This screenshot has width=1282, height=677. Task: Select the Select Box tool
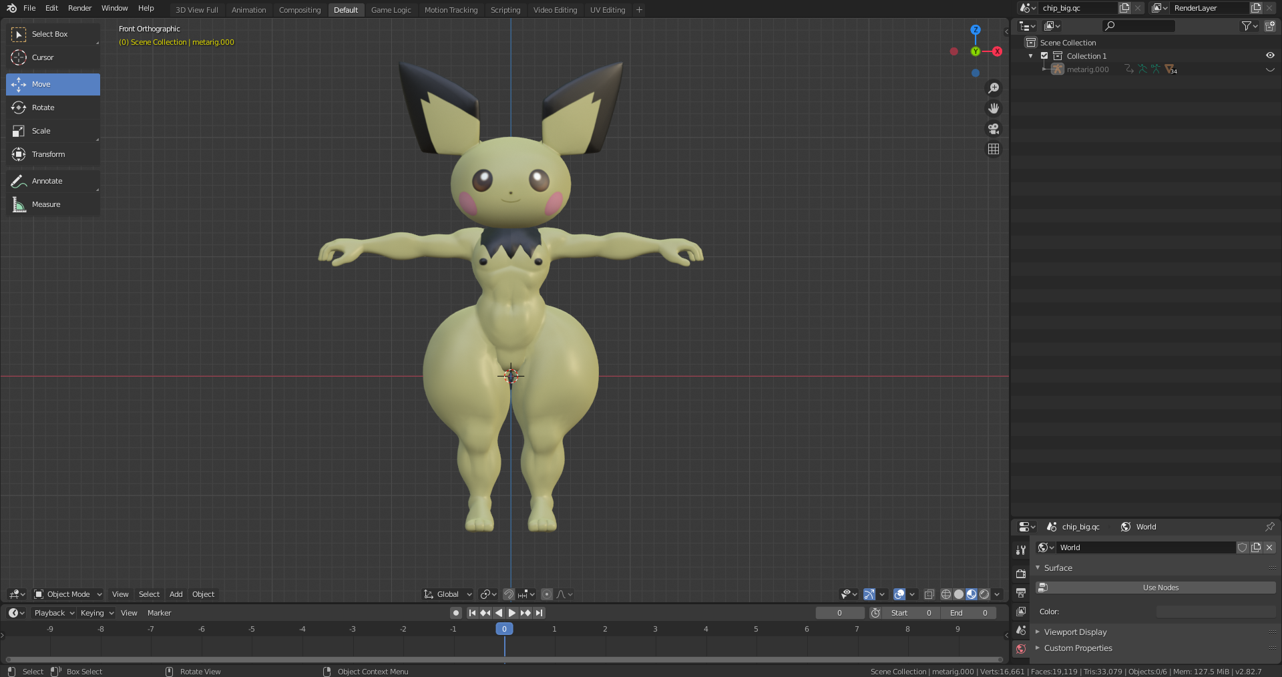coord(53,34)
